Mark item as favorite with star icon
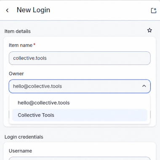 tap(149, 30)
